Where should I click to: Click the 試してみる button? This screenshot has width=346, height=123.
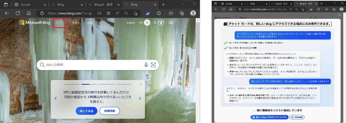pos(86,111)
